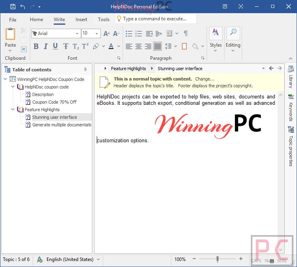
Task: Pin the Table of contents panel
Action: [x=86, y=70]
